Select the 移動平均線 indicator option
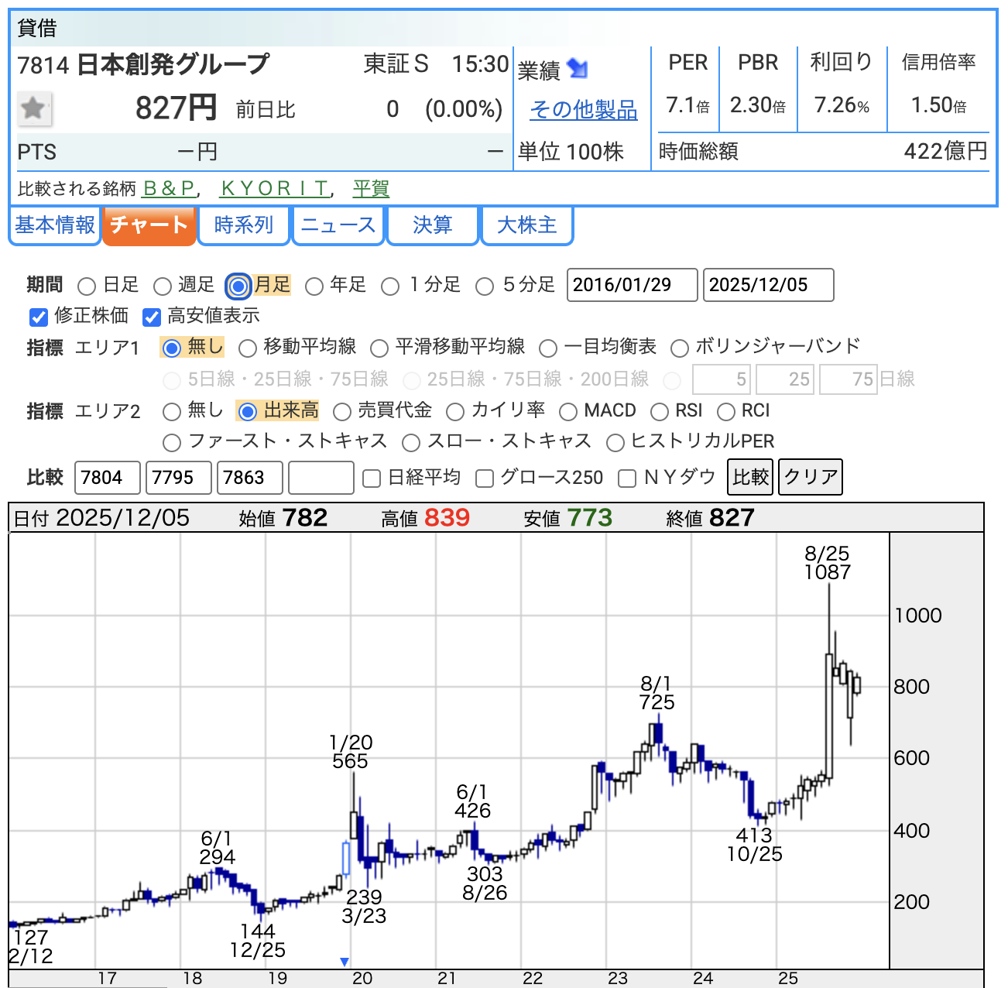1008x988 pixels. [248, 348]
